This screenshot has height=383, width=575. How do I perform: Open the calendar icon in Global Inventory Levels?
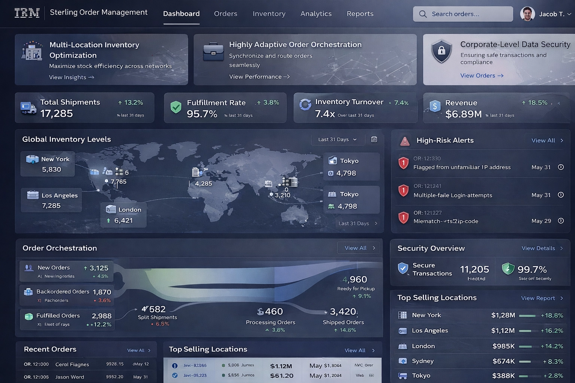[x=374, y=139]
